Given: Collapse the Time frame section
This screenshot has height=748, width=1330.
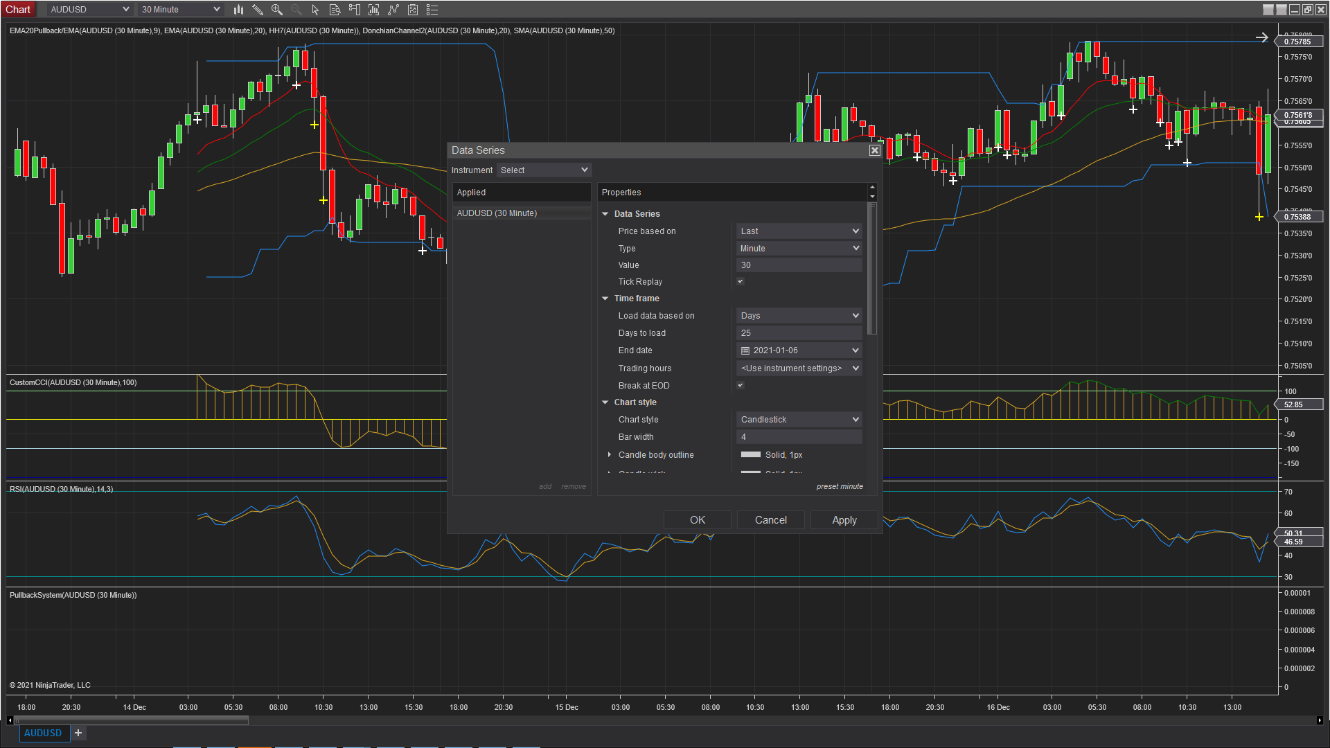Looking at the screenshot, I should 605,299.
